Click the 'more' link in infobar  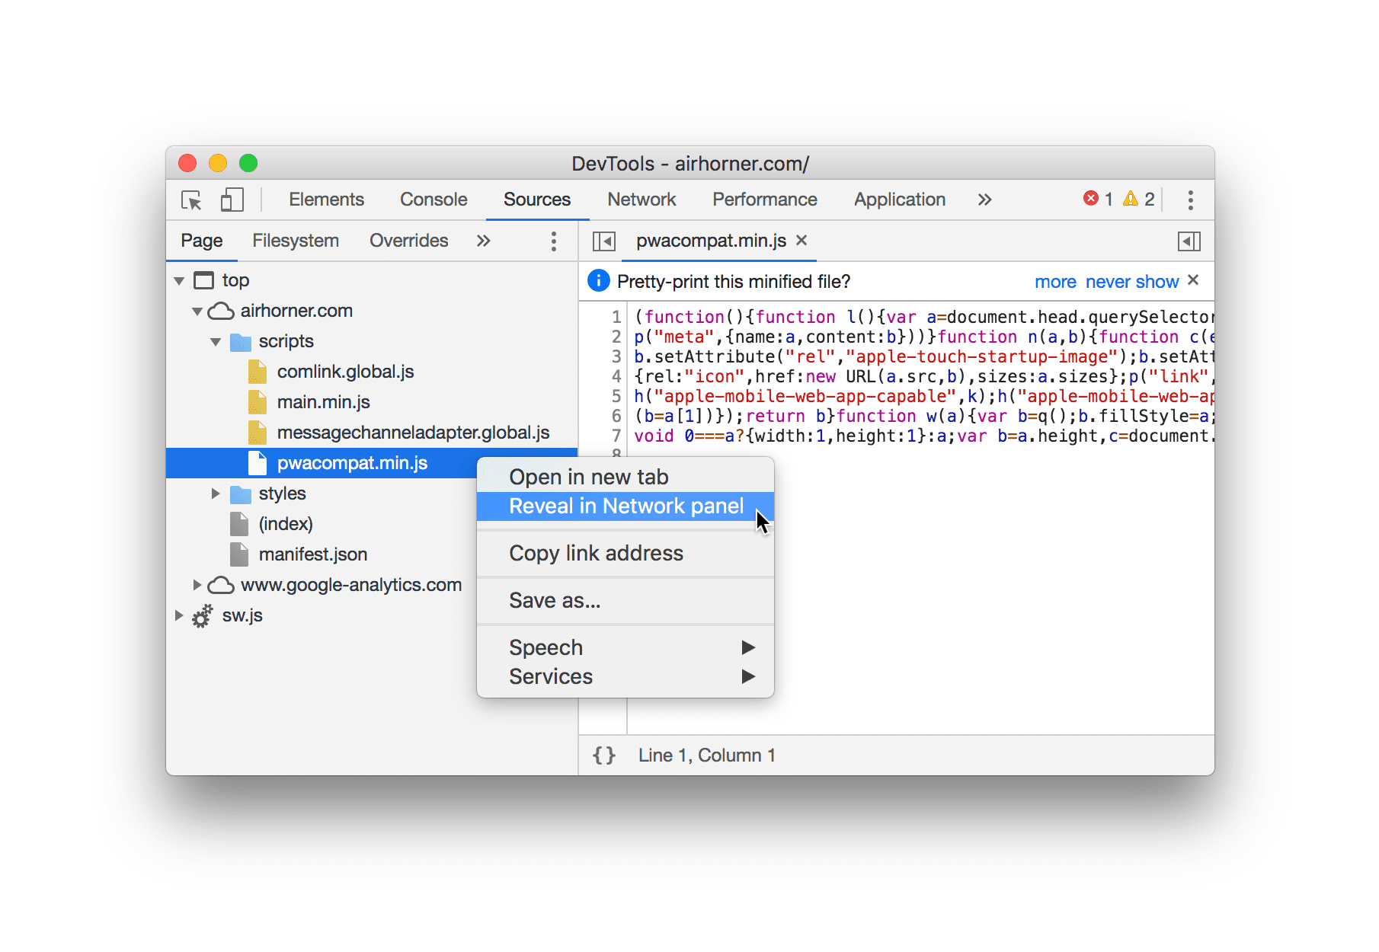[1055, 281]
